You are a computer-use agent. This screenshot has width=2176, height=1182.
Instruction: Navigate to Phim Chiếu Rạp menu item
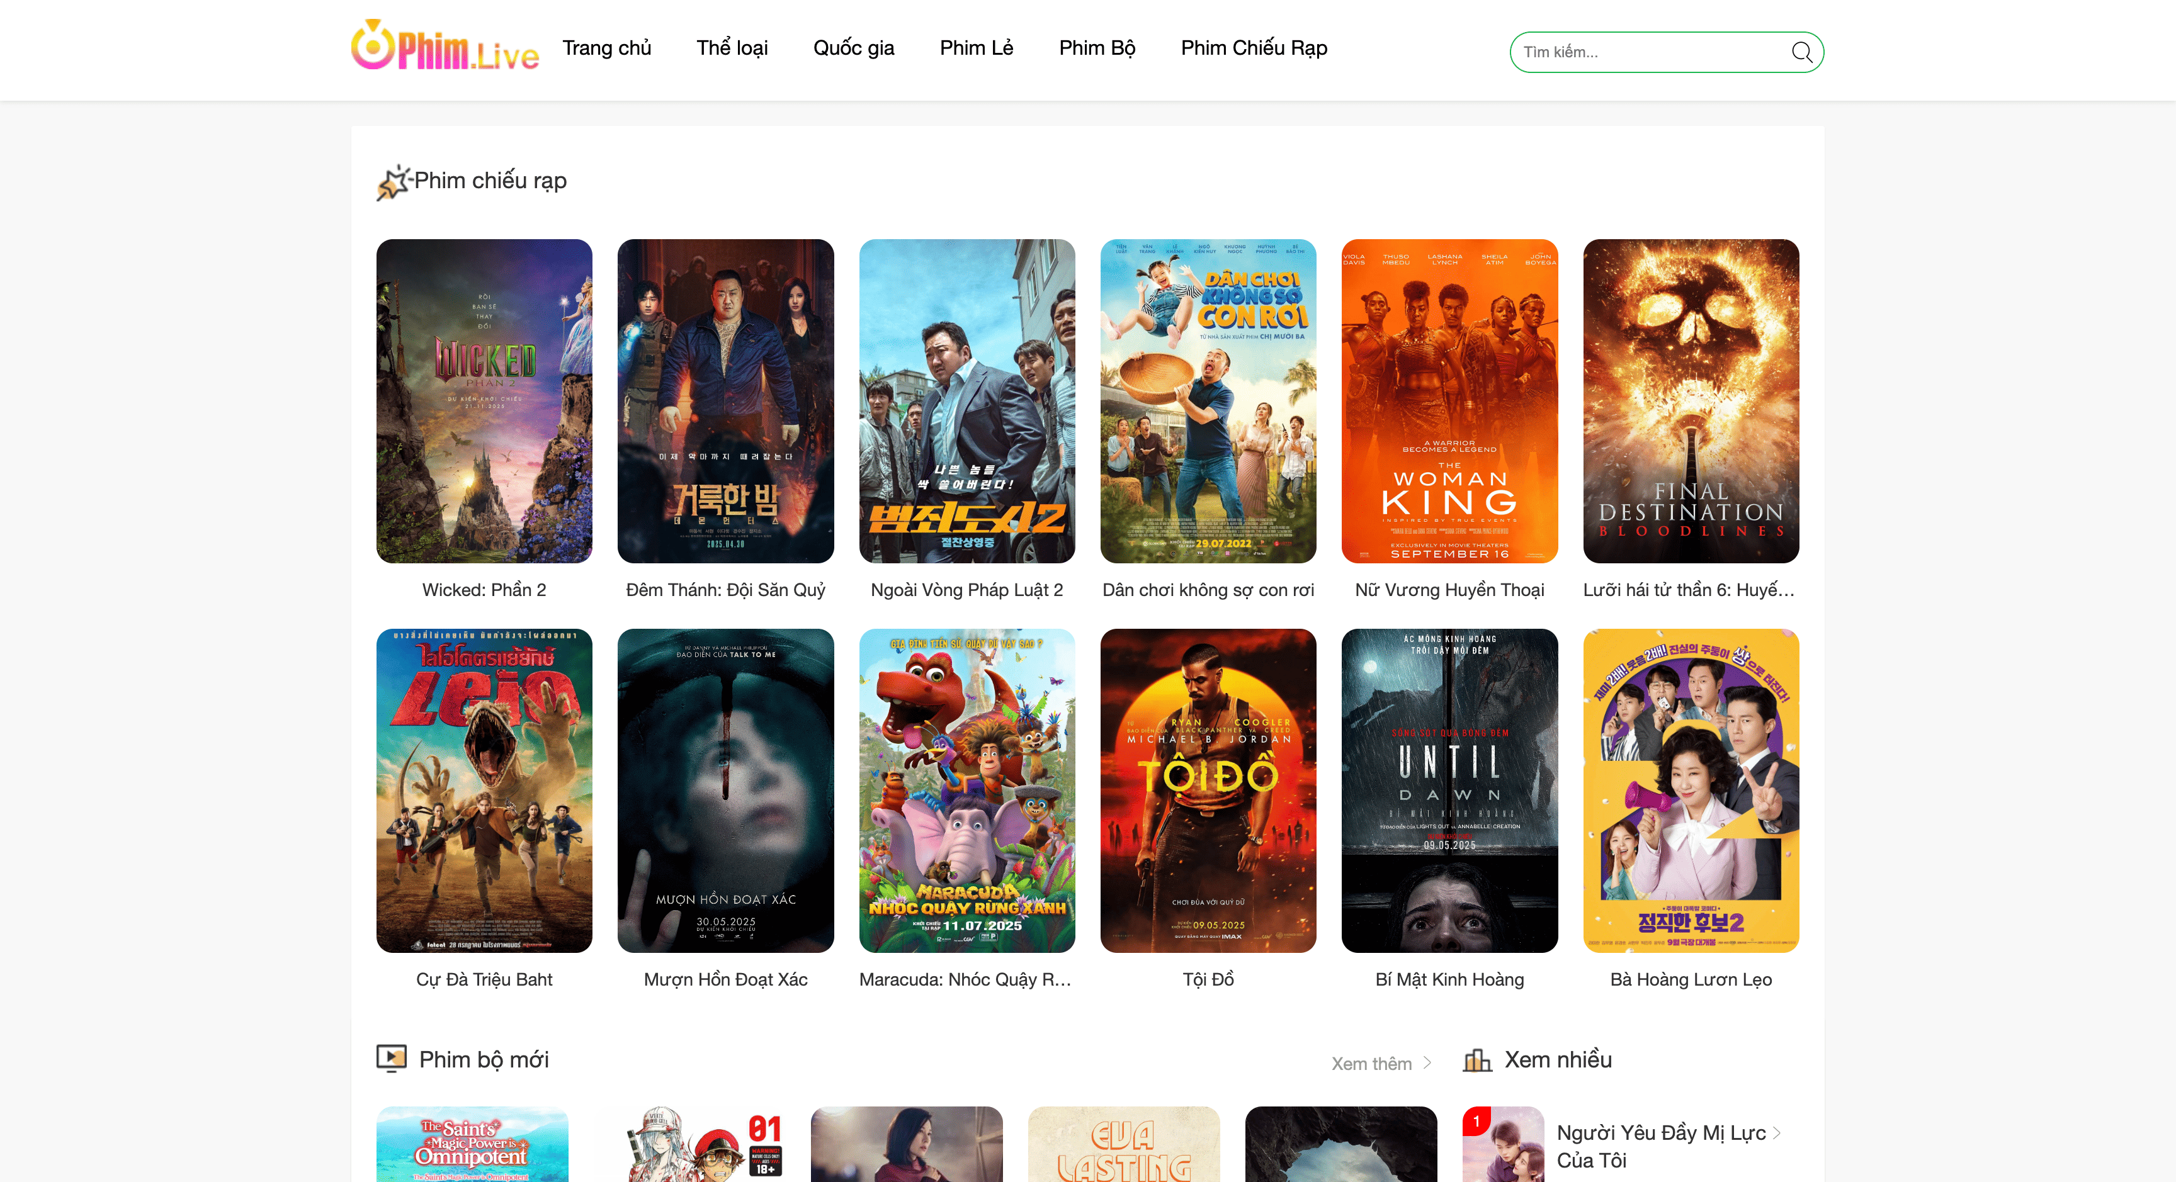pos(1254,48)
